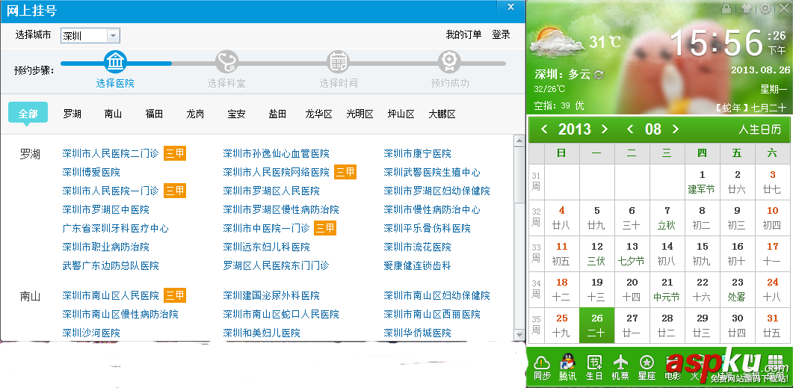Image resolution: width=793 pixels, height=388 pixels.
Task: Click the 空指: 39 优 air quality text
Action: [x=559, y=105]
